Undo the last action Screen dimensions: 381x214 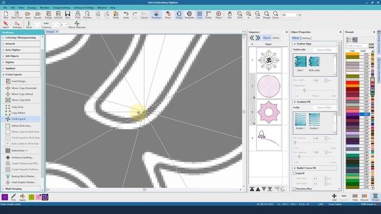(126, 15)
